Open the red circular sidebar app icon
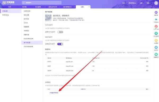This screenshot has height=102, width=159. click(156, 26)
